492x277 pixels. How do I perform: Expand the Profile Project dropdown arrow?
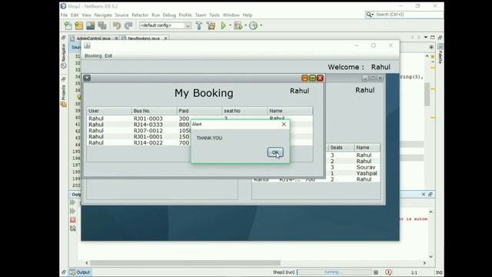[261, 25]
